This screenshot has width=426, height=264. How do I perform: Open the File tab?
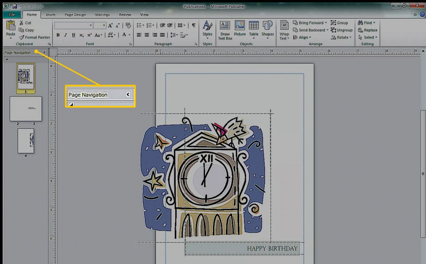pos(12,15)
